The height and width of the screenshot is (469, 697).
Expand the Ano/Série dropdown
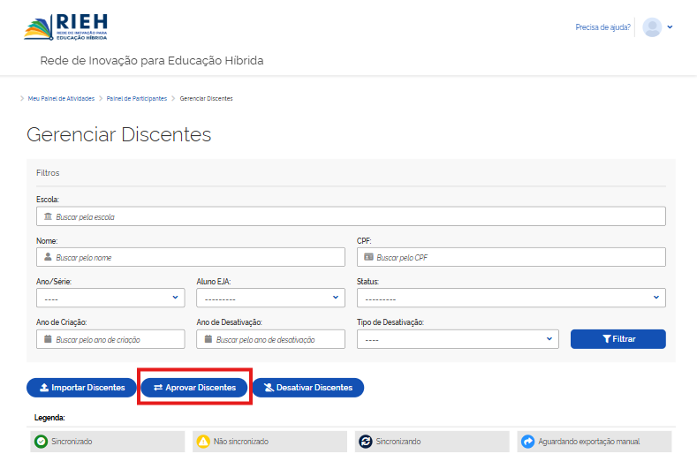110,298
